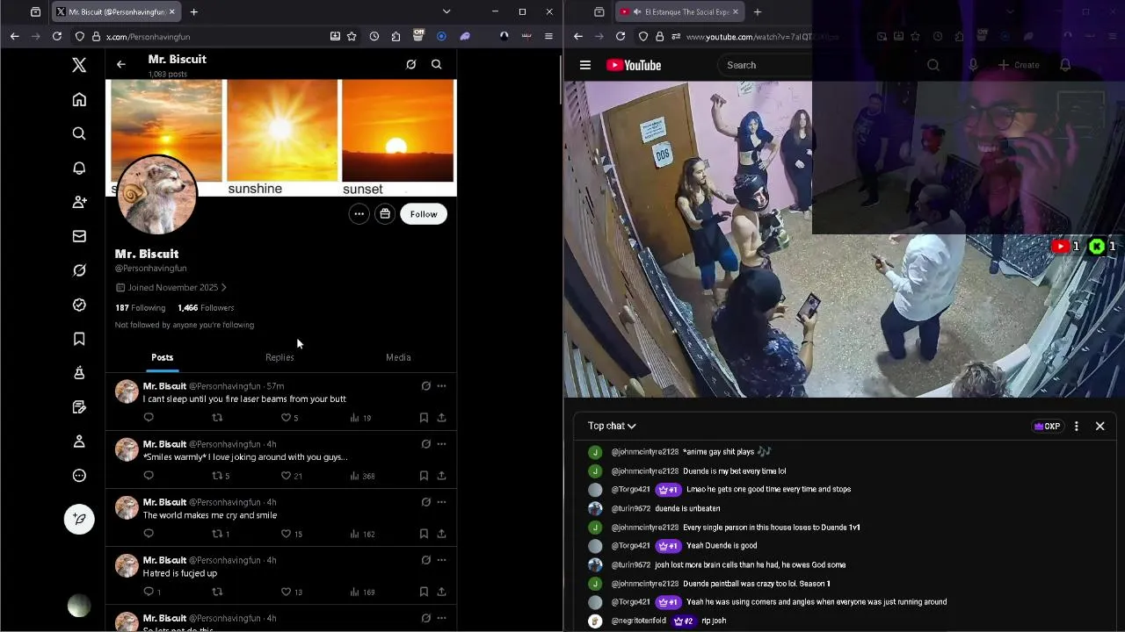Open 187 Following list
Viewport: 1125px width, 632px height.
[x=140, y=308]
